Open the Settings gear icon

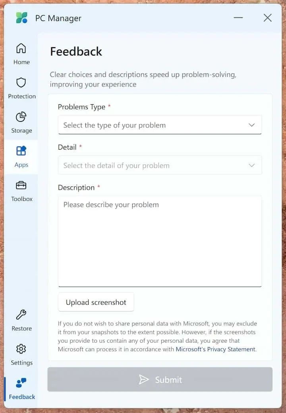[x=21, y=349]
